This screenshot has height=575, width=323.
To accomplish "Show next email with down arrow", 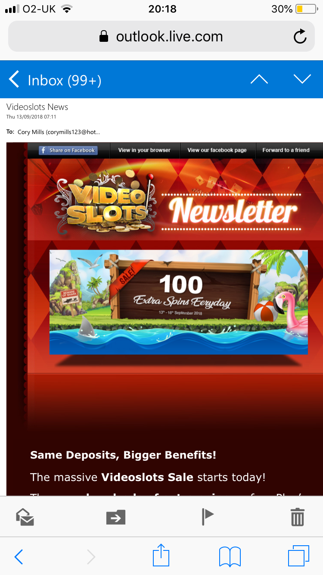I will pos(302,79).
